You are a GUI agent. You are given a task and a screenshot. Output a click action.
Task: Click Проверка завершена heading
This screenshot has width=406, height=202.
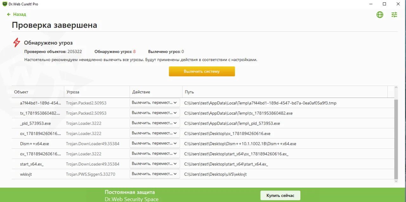tap(55, 25)
